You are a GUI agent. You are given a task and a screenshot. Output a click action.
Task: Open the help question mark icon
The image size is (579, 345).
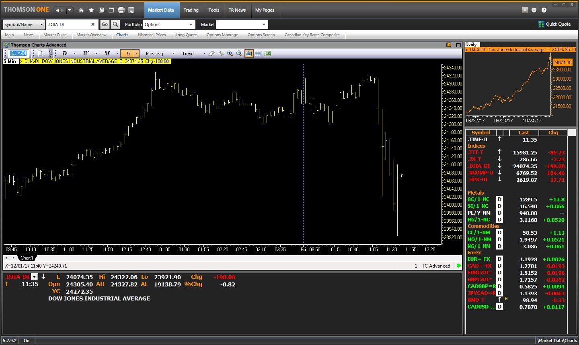point(544,10)
